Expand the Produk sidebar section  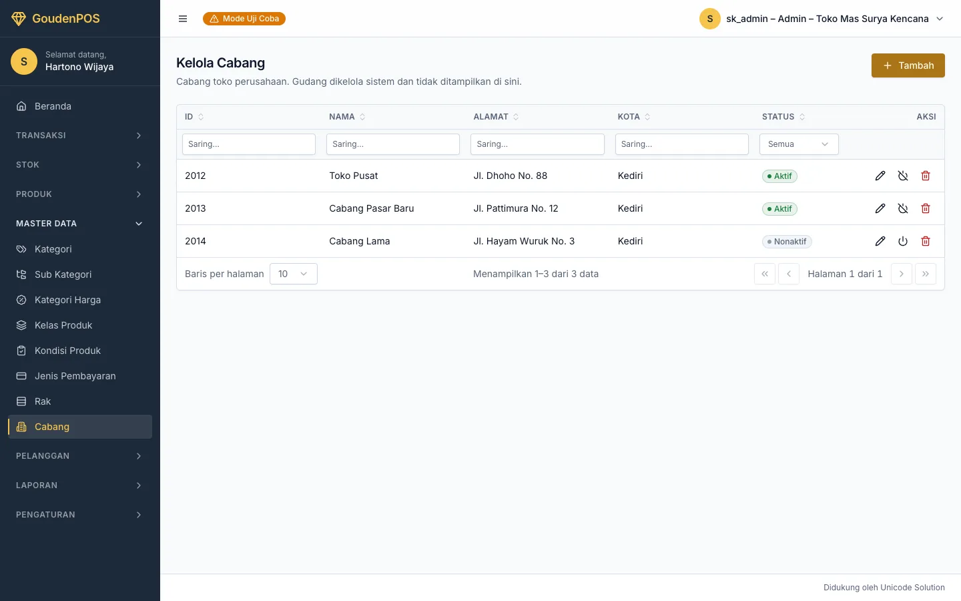(80, 194)
